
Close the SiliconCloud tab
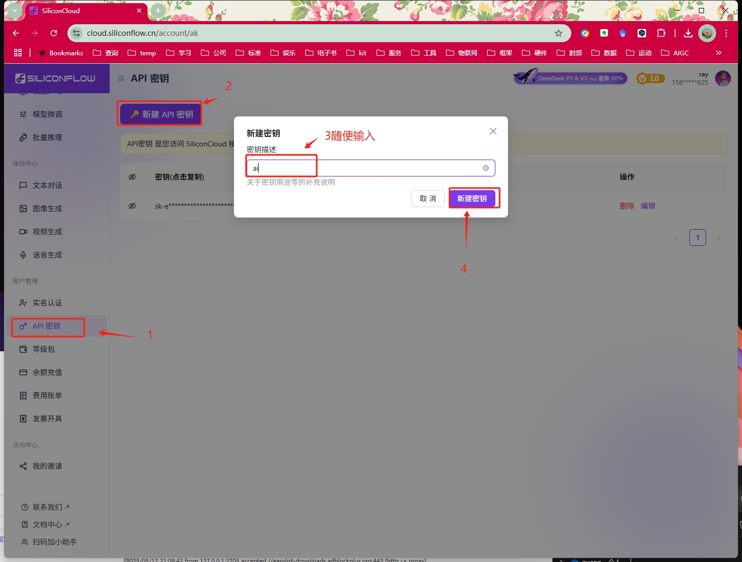click(139, 11)
